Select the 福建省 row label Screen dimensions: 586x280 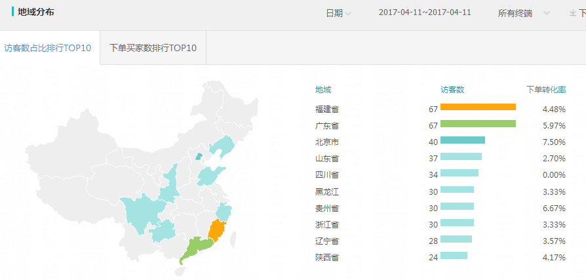point(327,110)
